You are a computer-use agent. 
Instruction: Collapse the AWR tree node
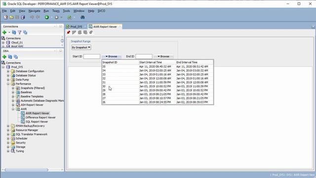[13, 109]
